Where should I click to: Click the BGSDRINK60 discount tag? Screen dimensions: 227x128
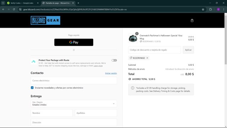139,58
